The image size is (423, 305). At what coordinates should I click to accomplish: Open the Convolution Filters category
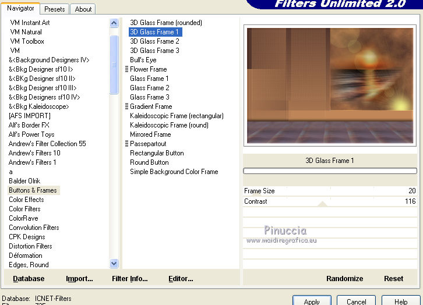(x=34, y=228)
